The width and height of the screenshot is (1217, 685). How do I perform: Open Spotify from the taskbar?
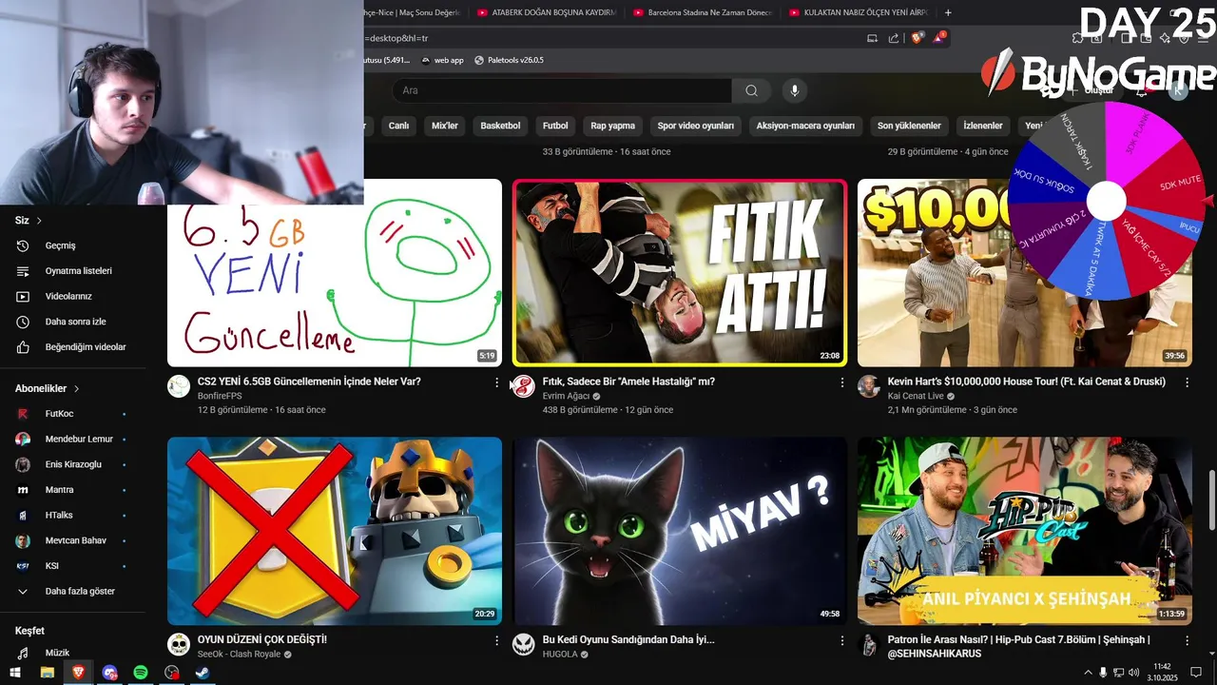[x=141, y=673]
